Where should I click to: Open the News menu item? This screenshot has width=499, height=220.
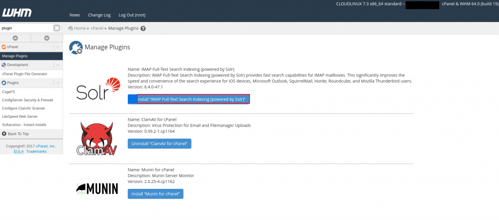(75, 15)
